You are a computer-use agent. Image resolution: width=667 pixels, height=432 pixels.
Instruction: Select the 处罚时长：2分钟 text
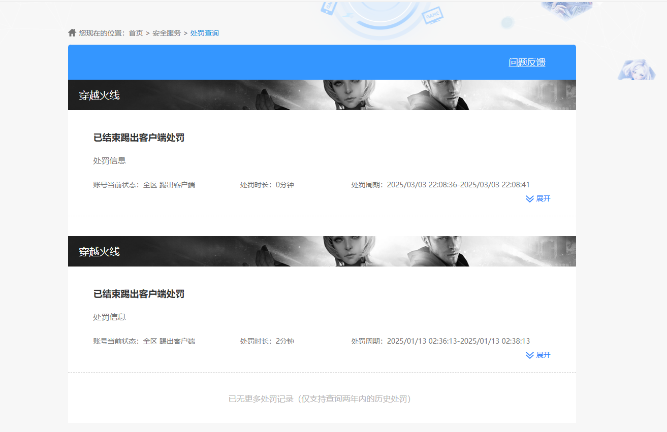point(267,341)
